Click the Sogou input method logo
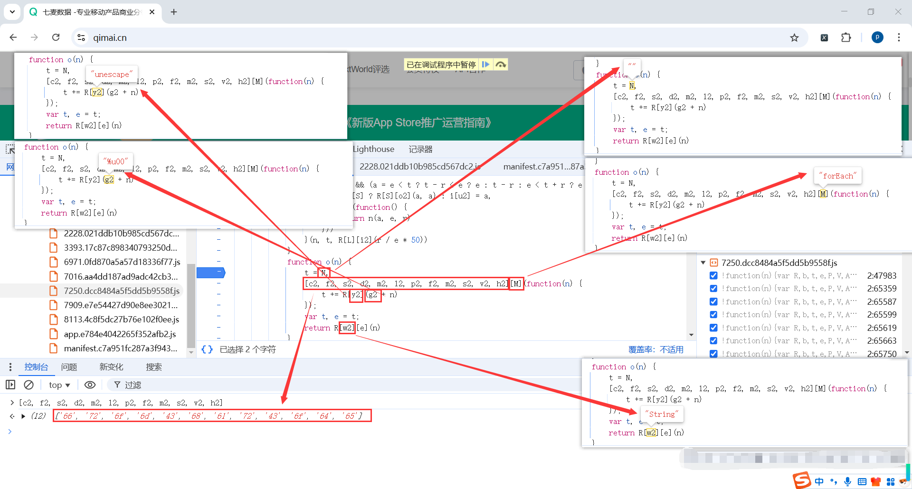Image resolution: width=912 pixels, height=489 pixels. (802, 480)
